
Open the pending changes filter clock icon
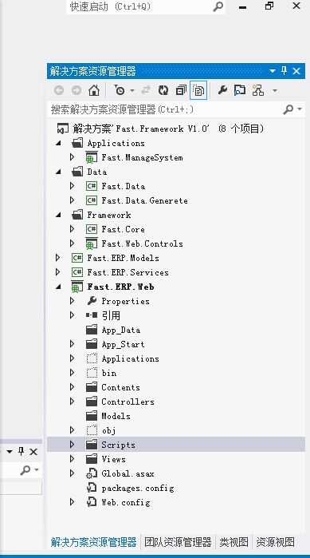point(120,90)
